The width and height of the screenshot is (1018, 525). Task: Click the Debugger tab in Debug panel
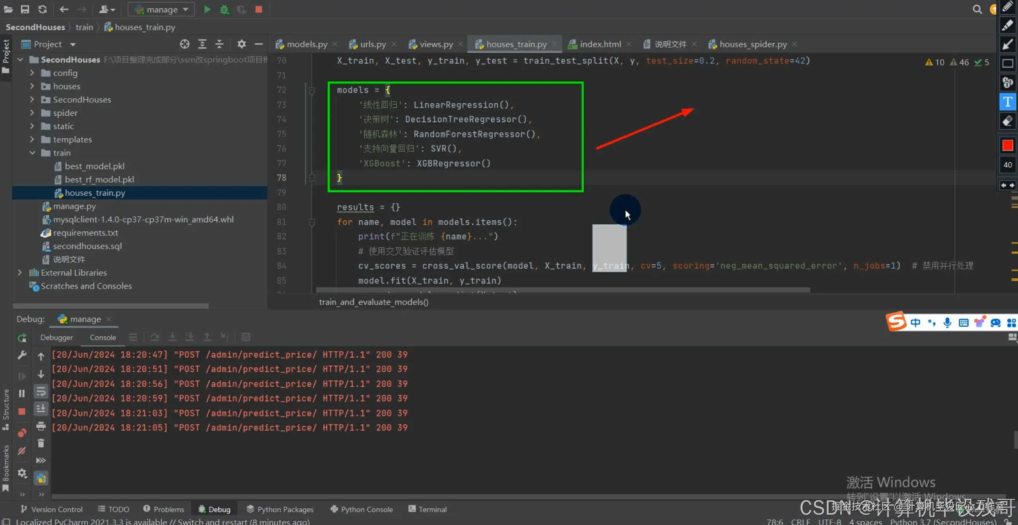pos(56,337)
